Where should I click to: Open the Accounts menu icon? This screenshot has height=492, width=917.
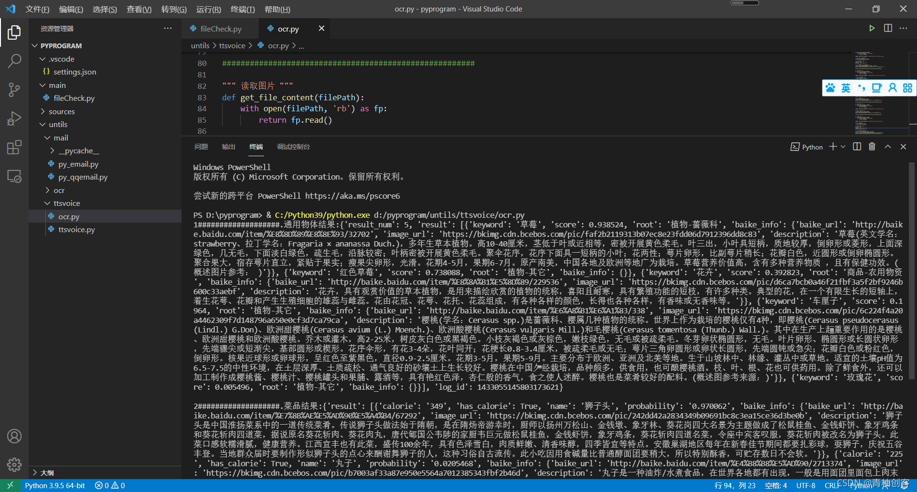click(14, 436)
